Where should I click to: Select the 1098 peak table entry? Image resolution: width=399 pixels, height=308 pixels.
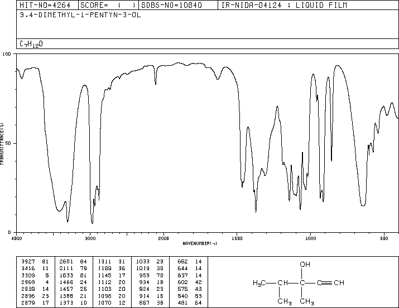pyautogui.click(x=112, y=296)
